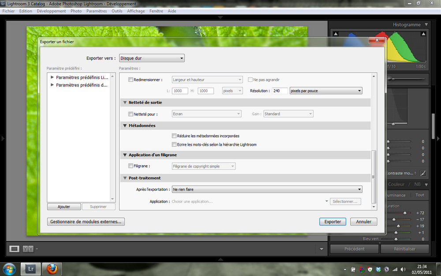Open the Photo menu
441x276 pixels.
76,11
